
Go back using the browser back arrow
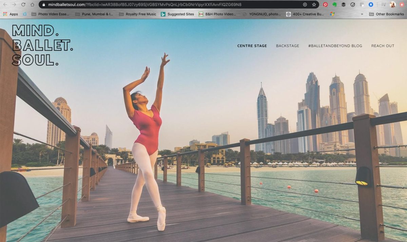point(5,4)
